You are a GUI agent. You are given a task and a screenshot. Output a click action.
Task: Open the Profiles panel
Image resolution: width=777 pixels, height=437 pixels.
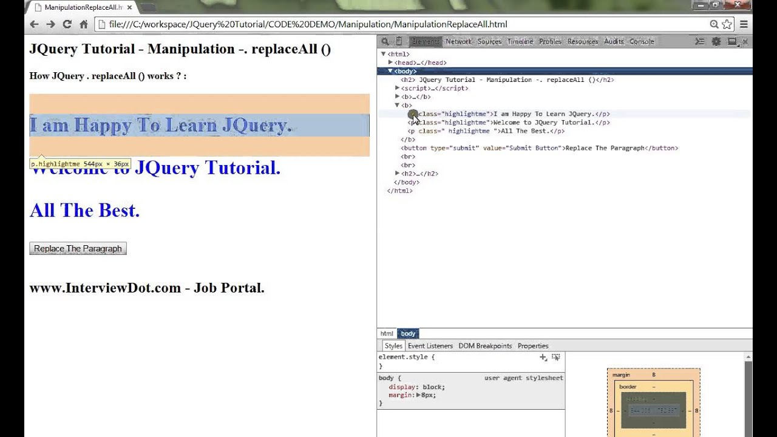pyautogui.click(x=550, y=41)
